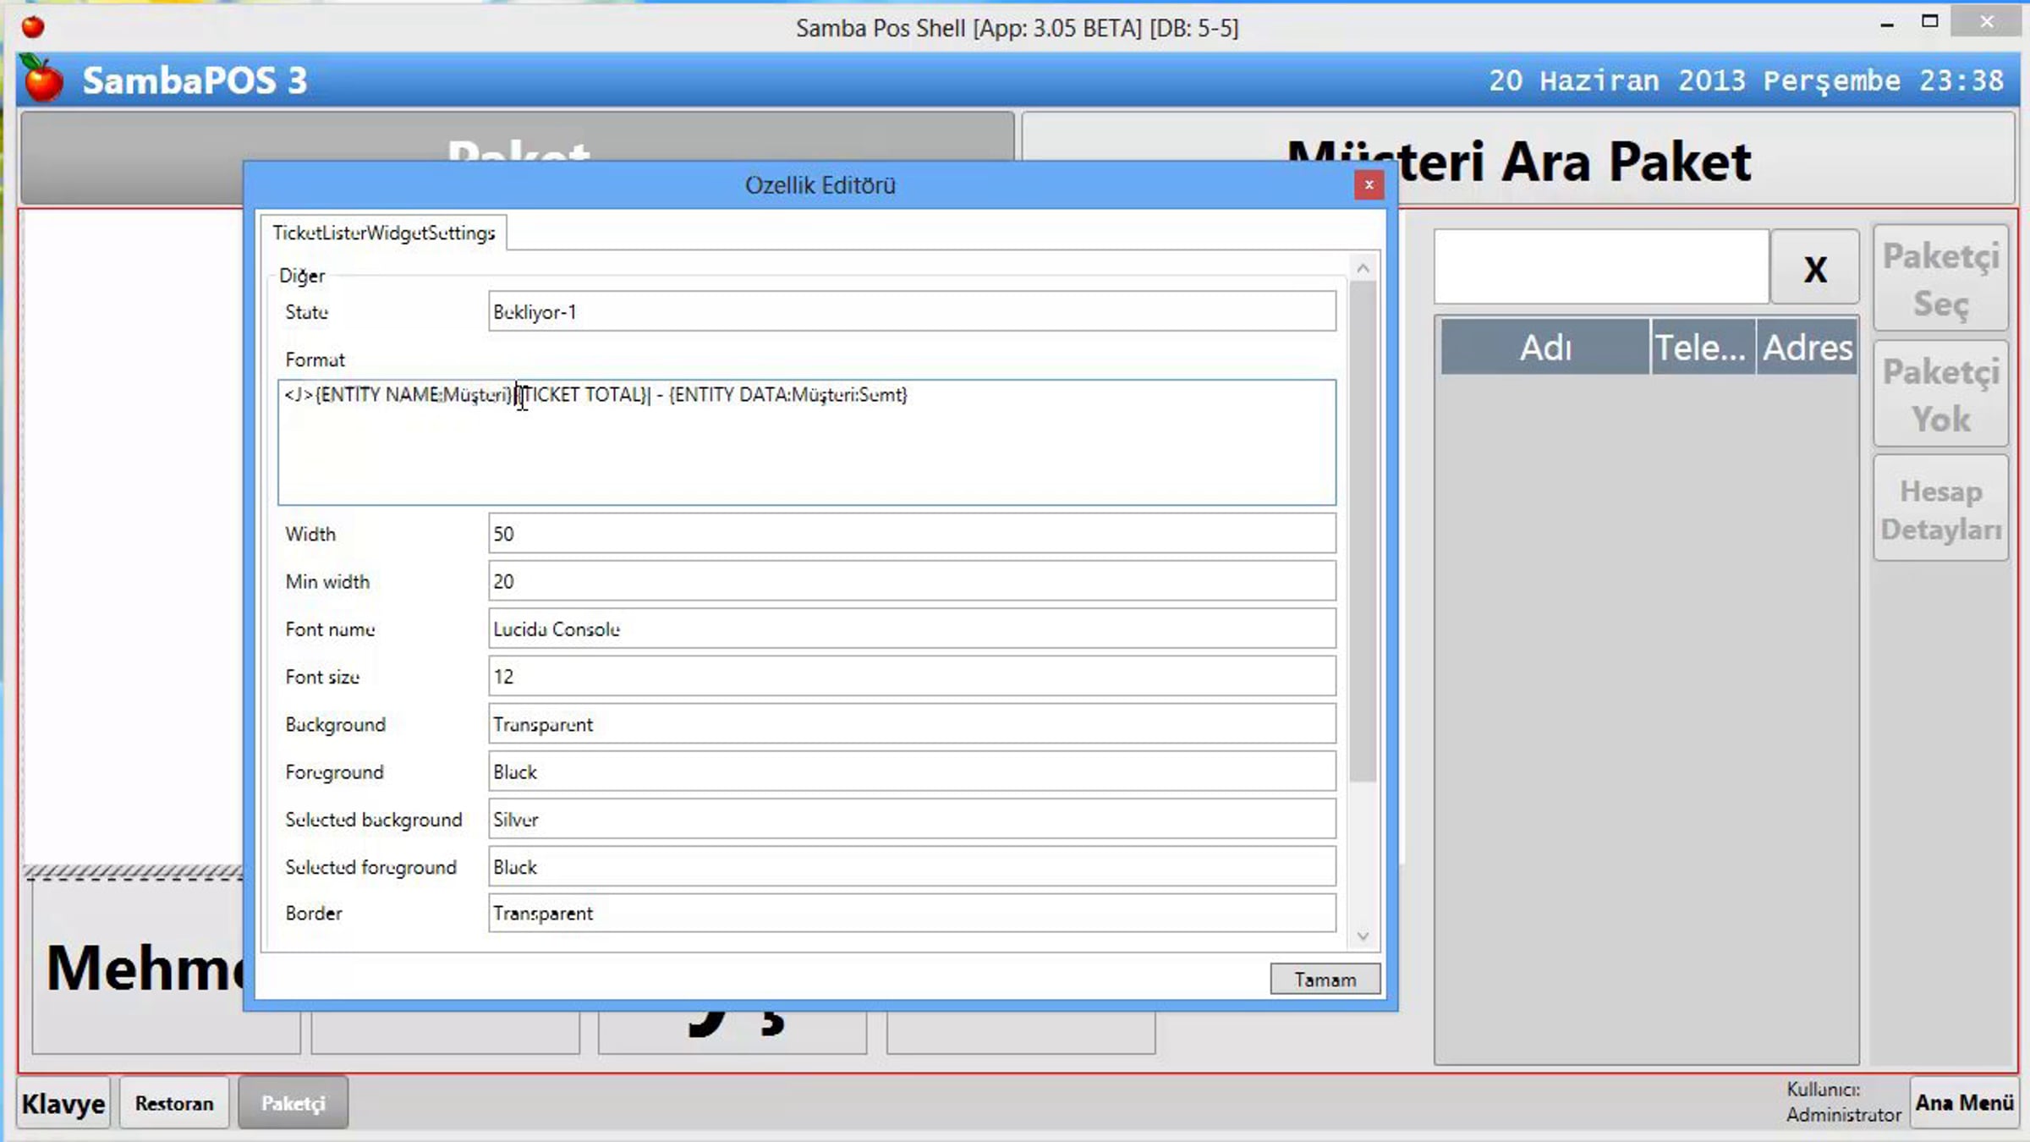
Task: Click the dialog scrollbar down arrow
Action: point(1363,936)
